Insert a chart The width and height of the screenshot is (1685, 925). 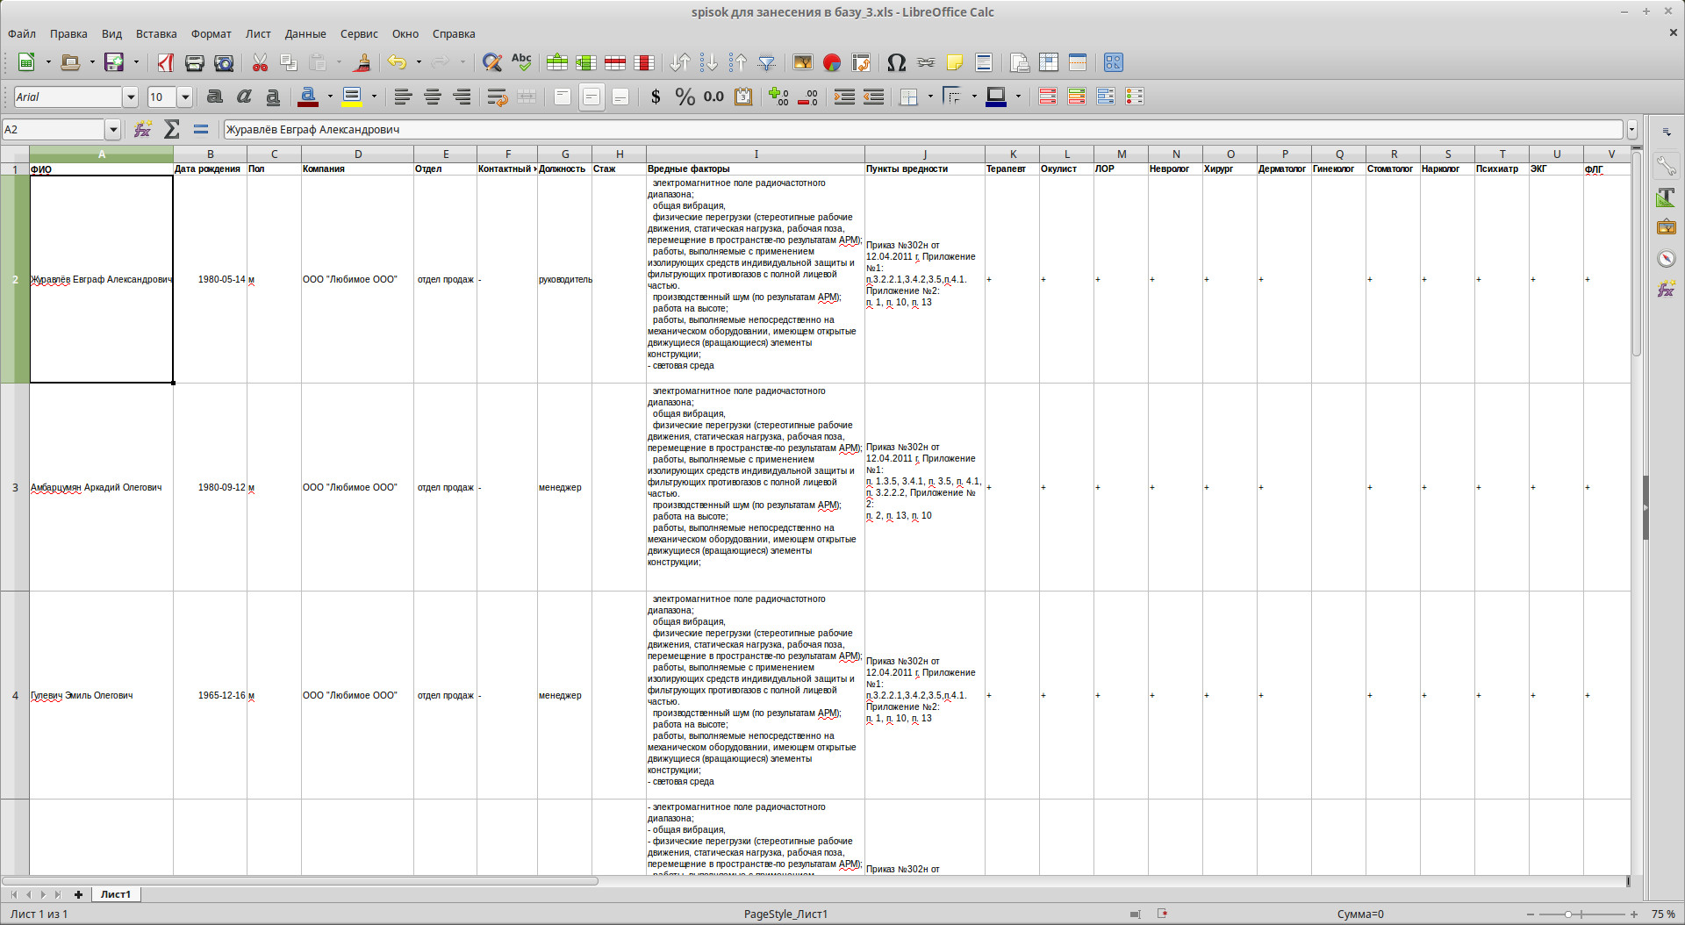[x=832, y=62]
